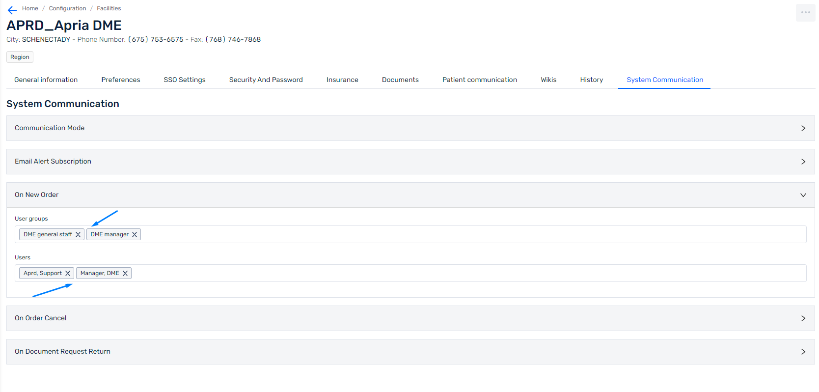Click the DME manager chip label
This screenshot has width=819, height=392.
pyautogui.click(x=109, y=234)
